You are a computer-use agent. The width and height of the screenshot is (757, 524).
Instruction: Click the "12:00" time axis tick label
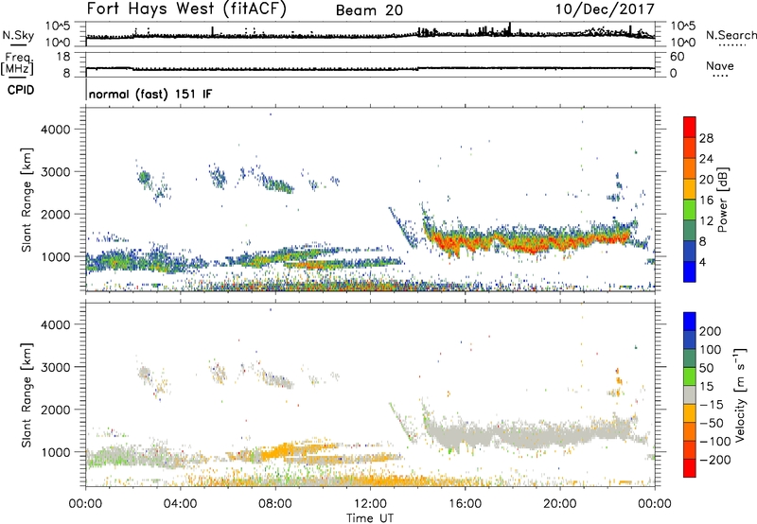click(370, 504)
